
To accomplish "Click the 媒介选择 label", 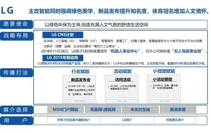I will (16, 110).
